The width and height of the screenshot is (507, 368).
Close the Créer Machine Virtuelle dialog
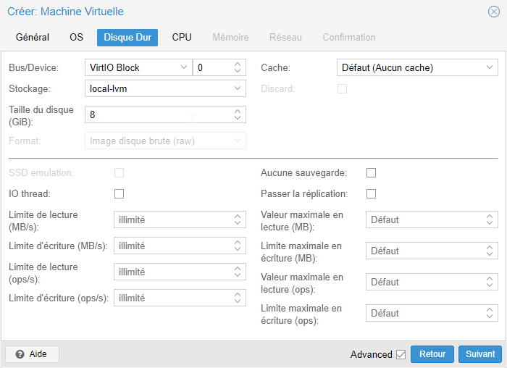click(x=494, y=12)
